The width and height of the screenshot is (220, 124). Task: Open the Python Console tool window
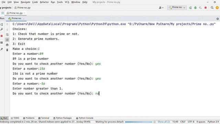(85, 118)
